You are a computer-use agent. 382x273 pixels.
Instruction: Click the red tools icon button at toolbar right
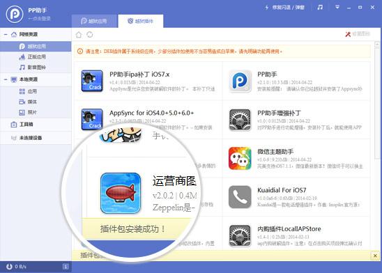pos(348,34)
